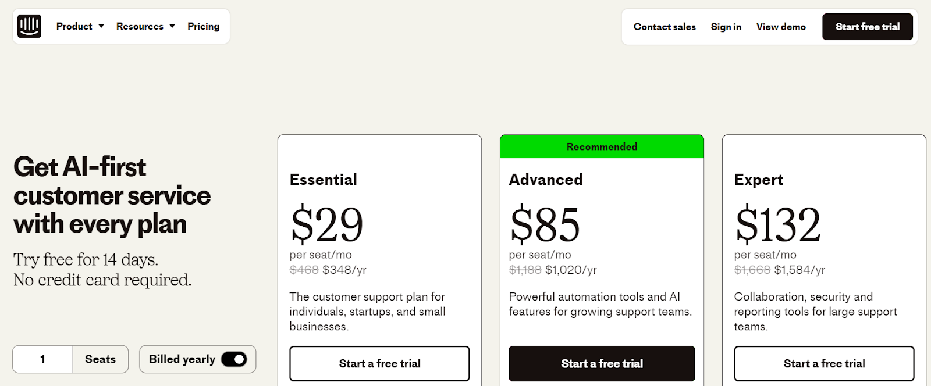Viewport: 931px width, 386px height.
Task: Click the Product menu chevron arrow
Action: (x=101, y=26)
